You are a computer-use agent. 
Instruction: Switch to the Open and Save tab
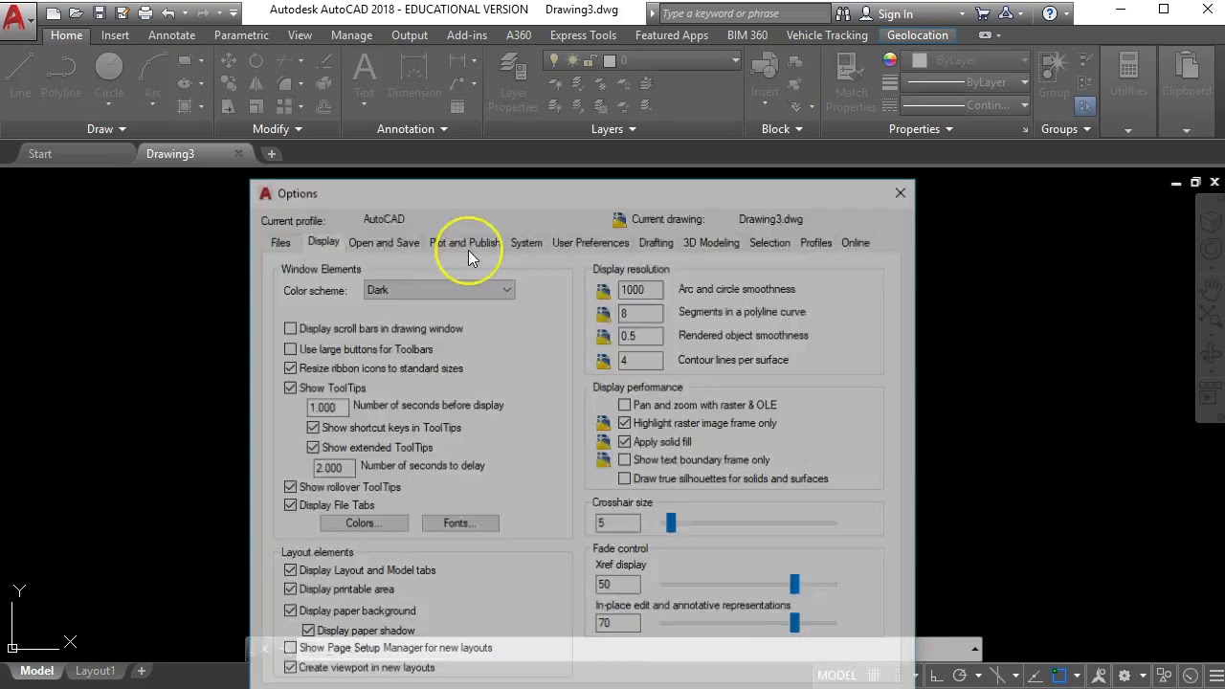[384, 242]
